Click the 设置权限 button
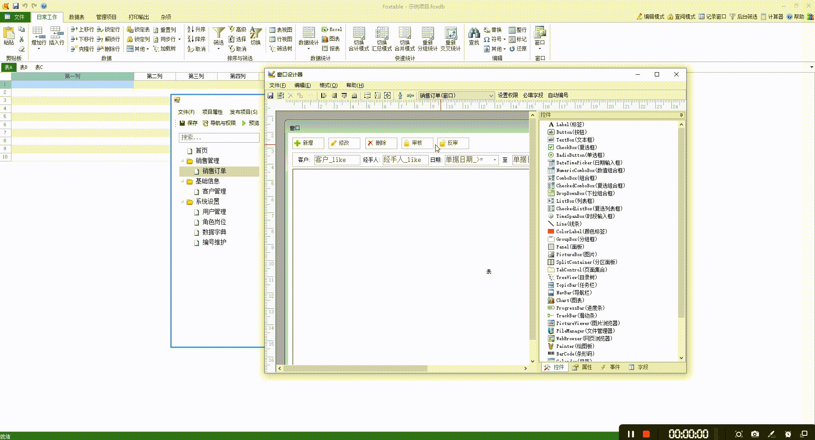 (508, 96)
